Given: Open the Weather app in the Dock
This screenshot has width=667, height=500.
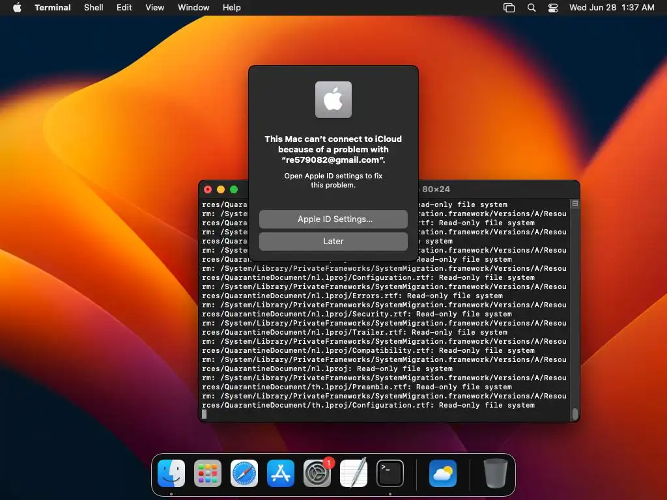Looking at the screenshot, I should pyautogui.click(x=443, y=473).
